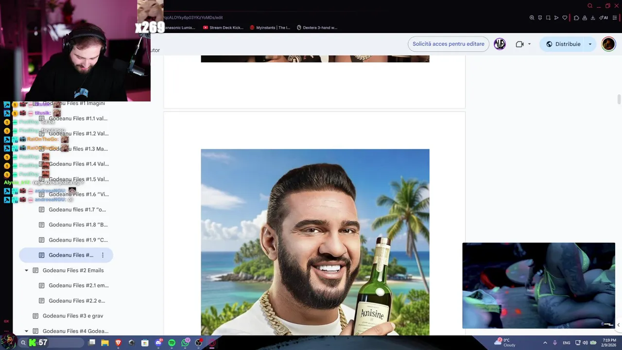Click the Task View icon in taskbar

click(92, 343)
